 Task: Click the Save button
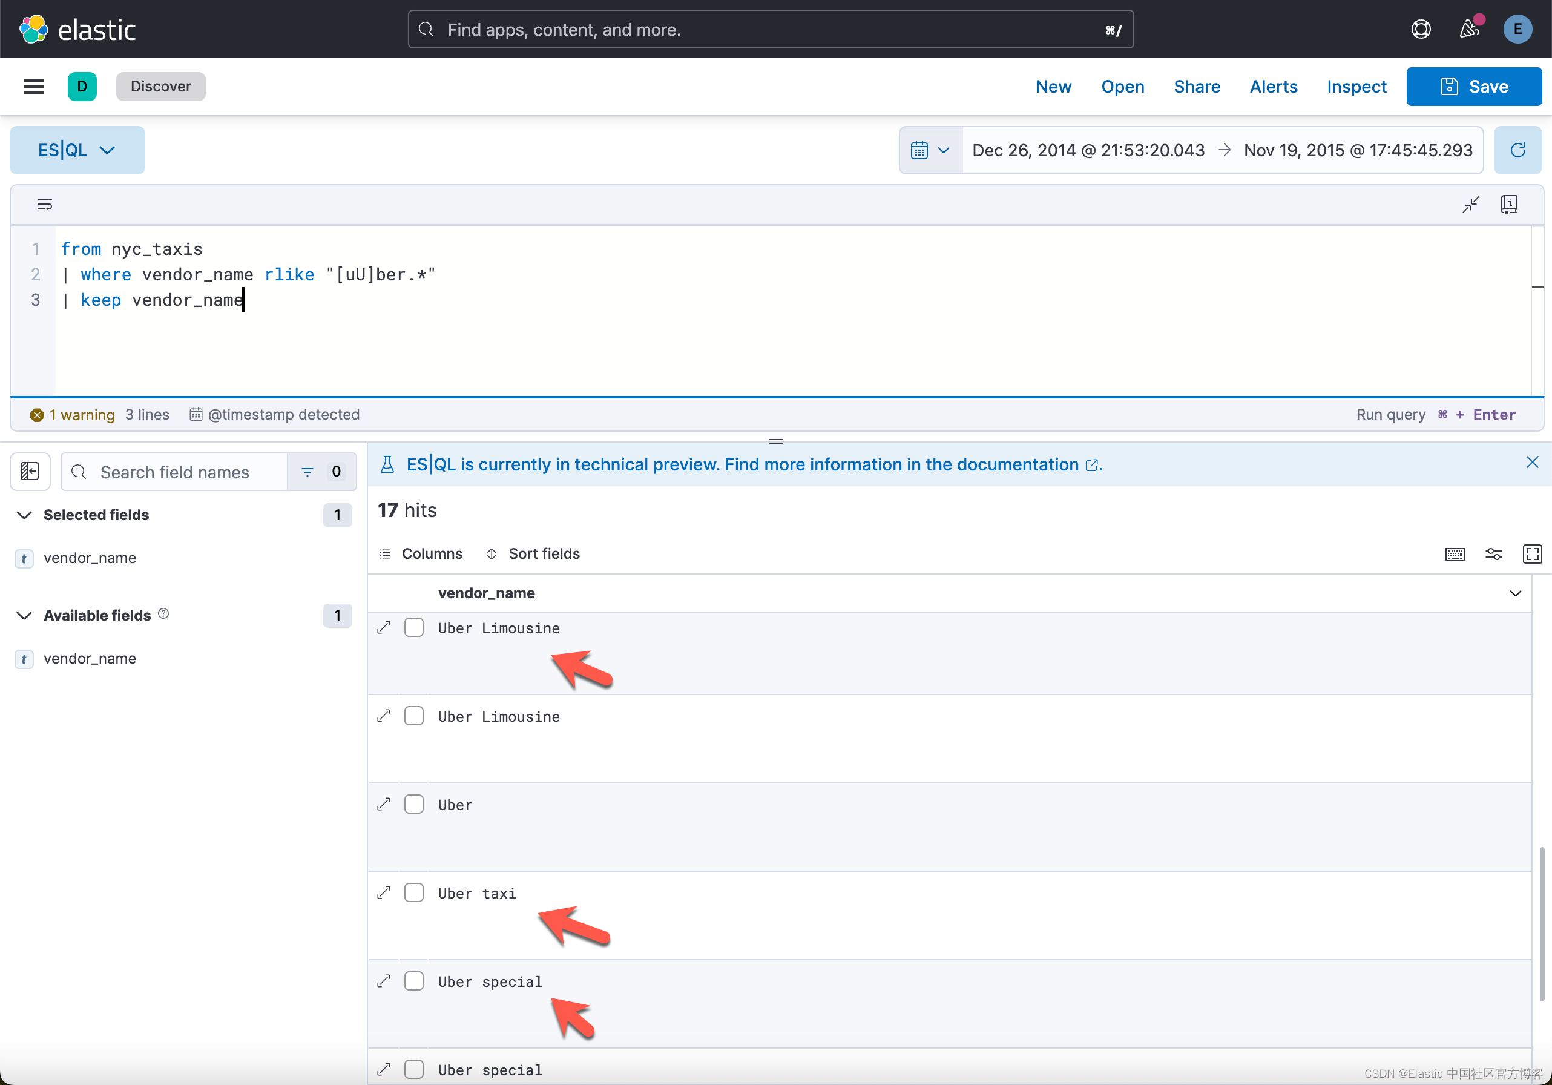pyautogui.click(x=1475, y=86)
